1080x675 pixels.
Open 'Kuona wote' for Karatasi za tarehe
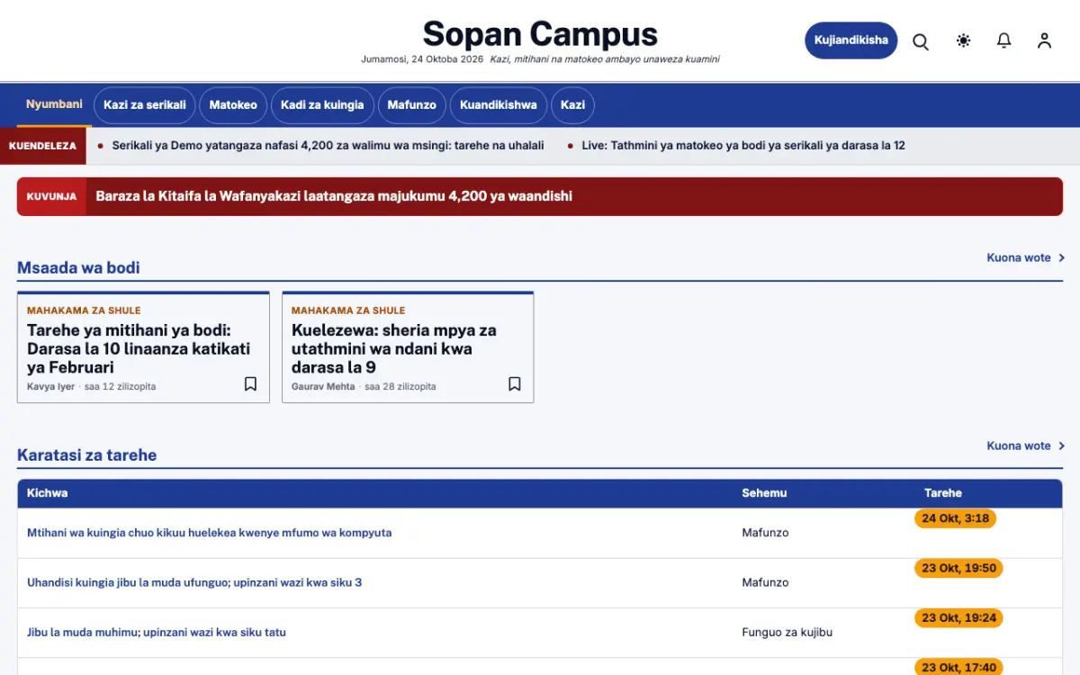[x=1025, y=446]
